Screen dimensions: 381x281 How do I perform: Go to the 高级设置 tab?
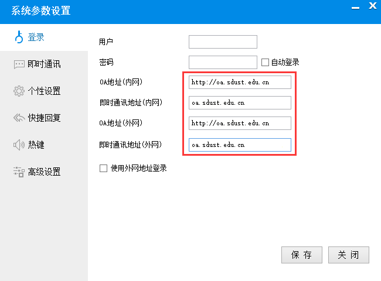(44, 172)
